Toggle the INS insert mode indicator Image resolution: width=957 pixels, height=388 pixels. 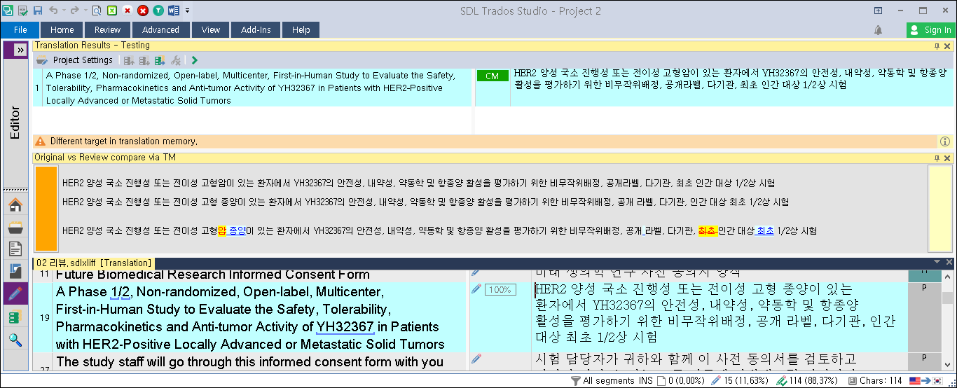(646, 380)
